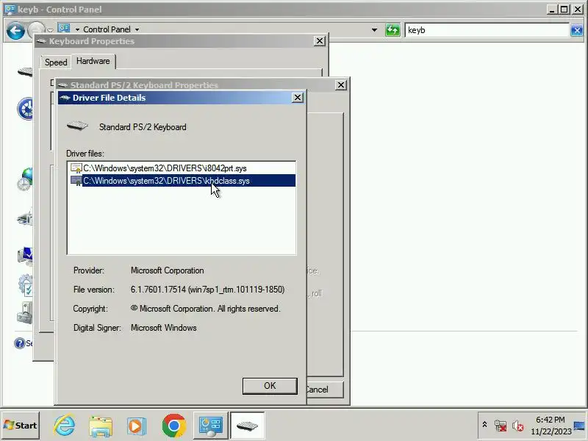Click the Show desktop tray icon
588x441 pixels.
pos(579,426)
